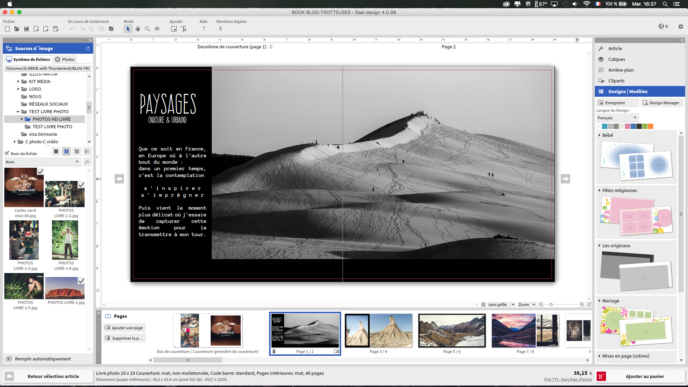Select the hand pan mode tool
The image size is (688, 387).
click(138, 29)
